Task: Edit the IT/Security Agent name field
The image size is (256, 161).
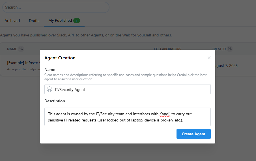Action: tap(128, 89)
